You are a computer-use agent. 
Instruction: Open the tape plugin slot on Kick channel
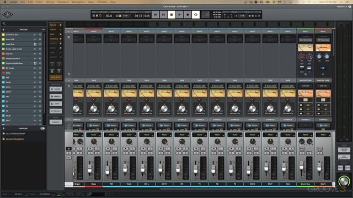click(288, 86)
